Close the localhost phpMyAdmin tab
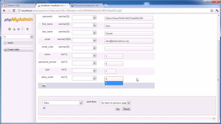Image resolution: width=221 pixels, height=124 pixels. 68,6
